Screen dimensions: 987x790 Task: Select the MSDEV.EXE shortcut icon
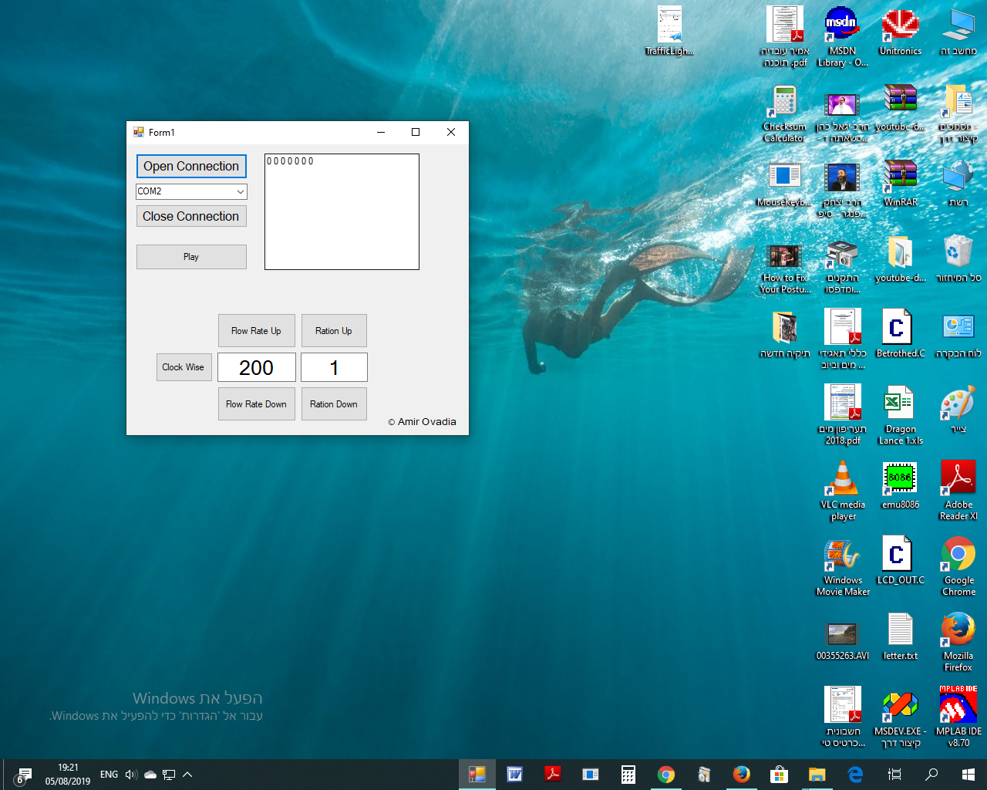tap(900, 717)
